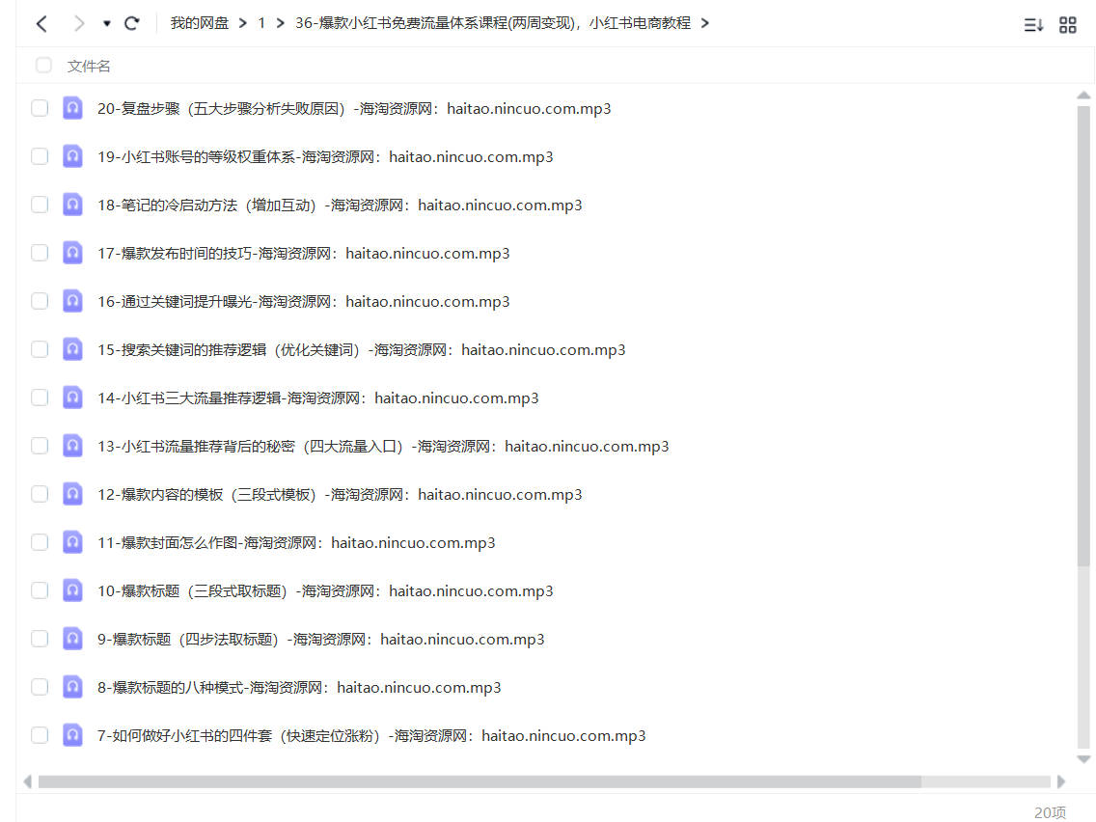Select file name 14-小红书三大流量推荐逻辑

pos(318,397)
